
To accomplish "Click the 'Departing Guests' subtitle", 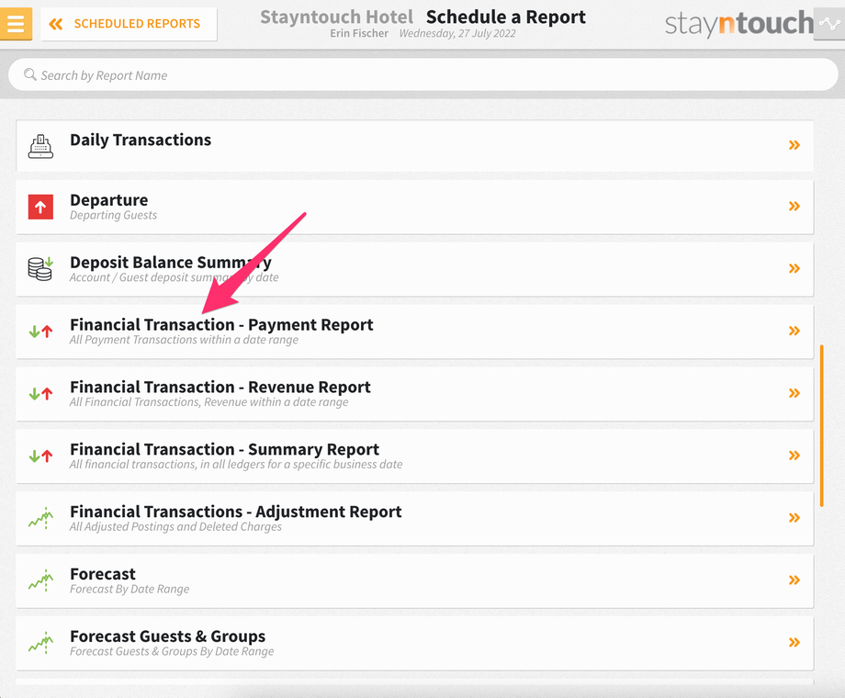I will click(x=113, y=215).
